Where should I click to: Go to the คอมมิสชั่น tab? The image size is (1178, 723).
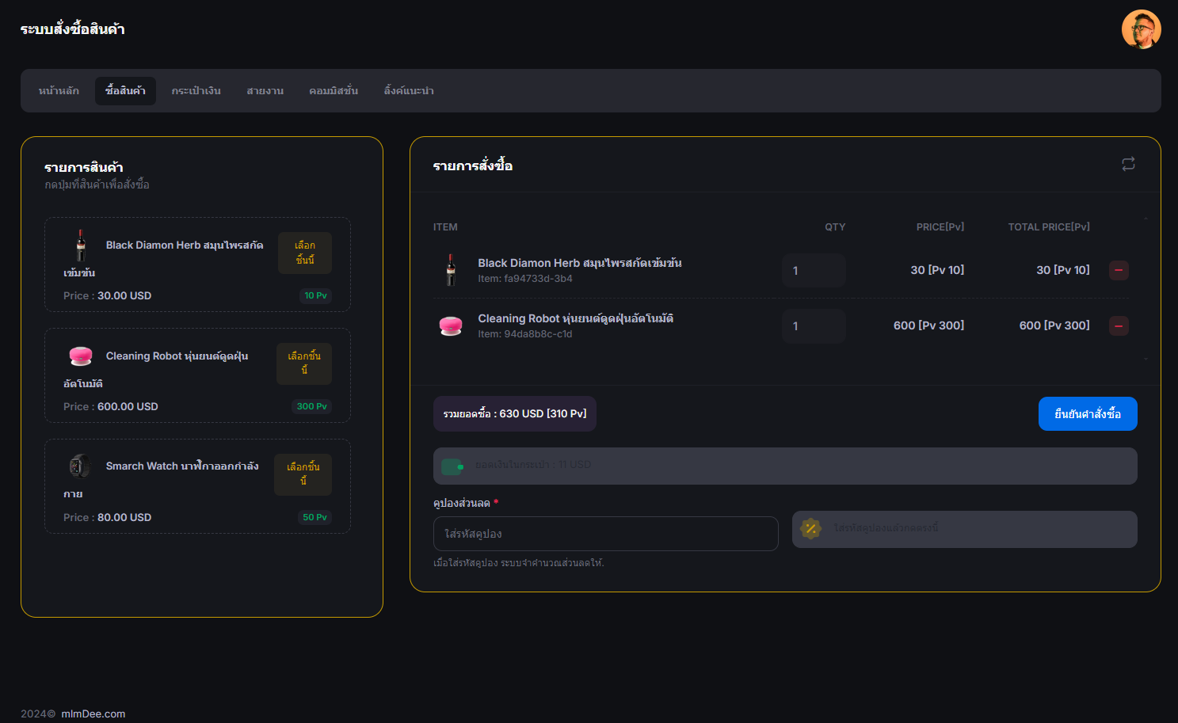[x=334, y=91]
